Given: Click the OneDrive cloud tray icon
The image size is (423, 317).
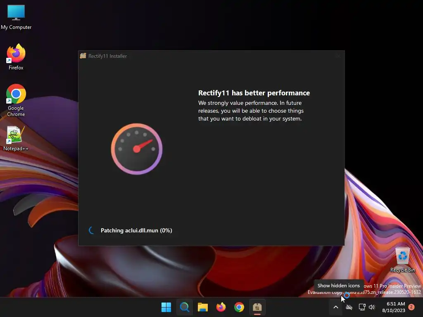Looking at the screenshot, I should [349, 307].
